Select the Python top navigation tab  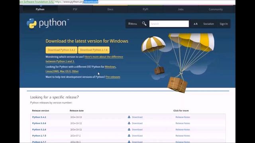click(x=40, y=9)
